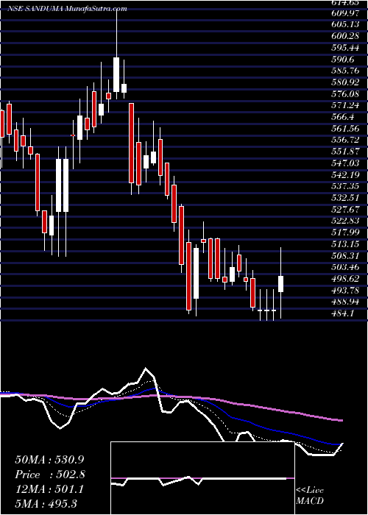Click inside the Live MACD inset chart
The image size is (368, 515).
tap(202, 478)
